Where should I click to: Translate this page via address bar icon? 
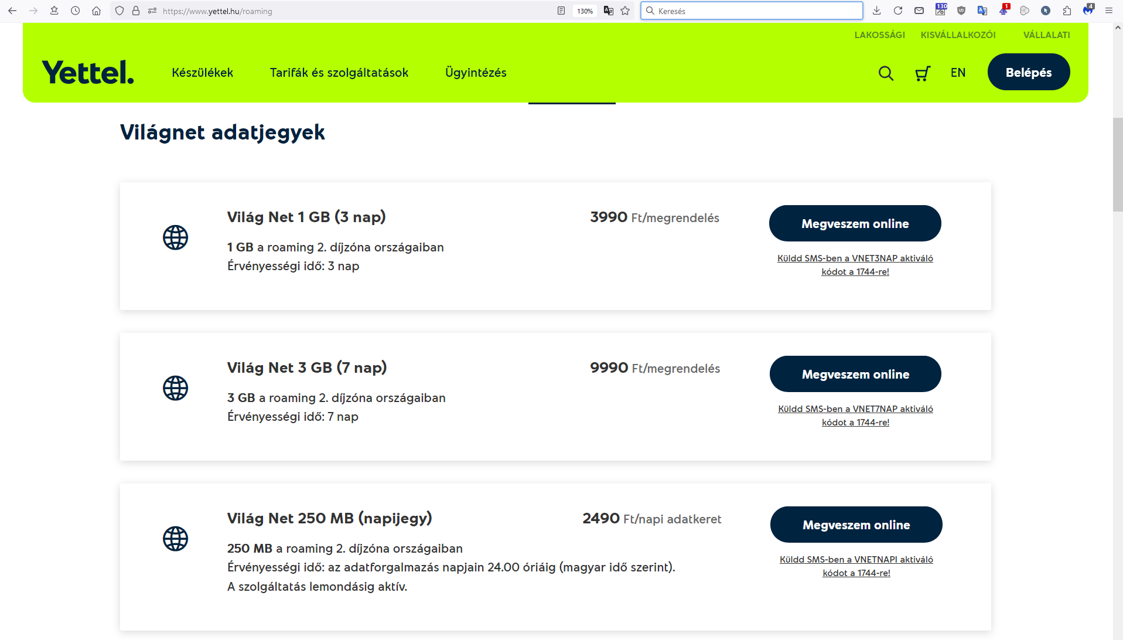coord(609,11)
